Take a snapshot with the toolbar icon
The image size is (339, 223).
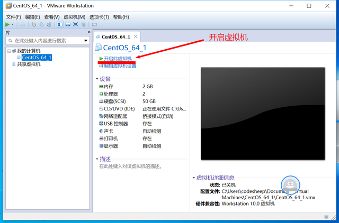point(34,25)
